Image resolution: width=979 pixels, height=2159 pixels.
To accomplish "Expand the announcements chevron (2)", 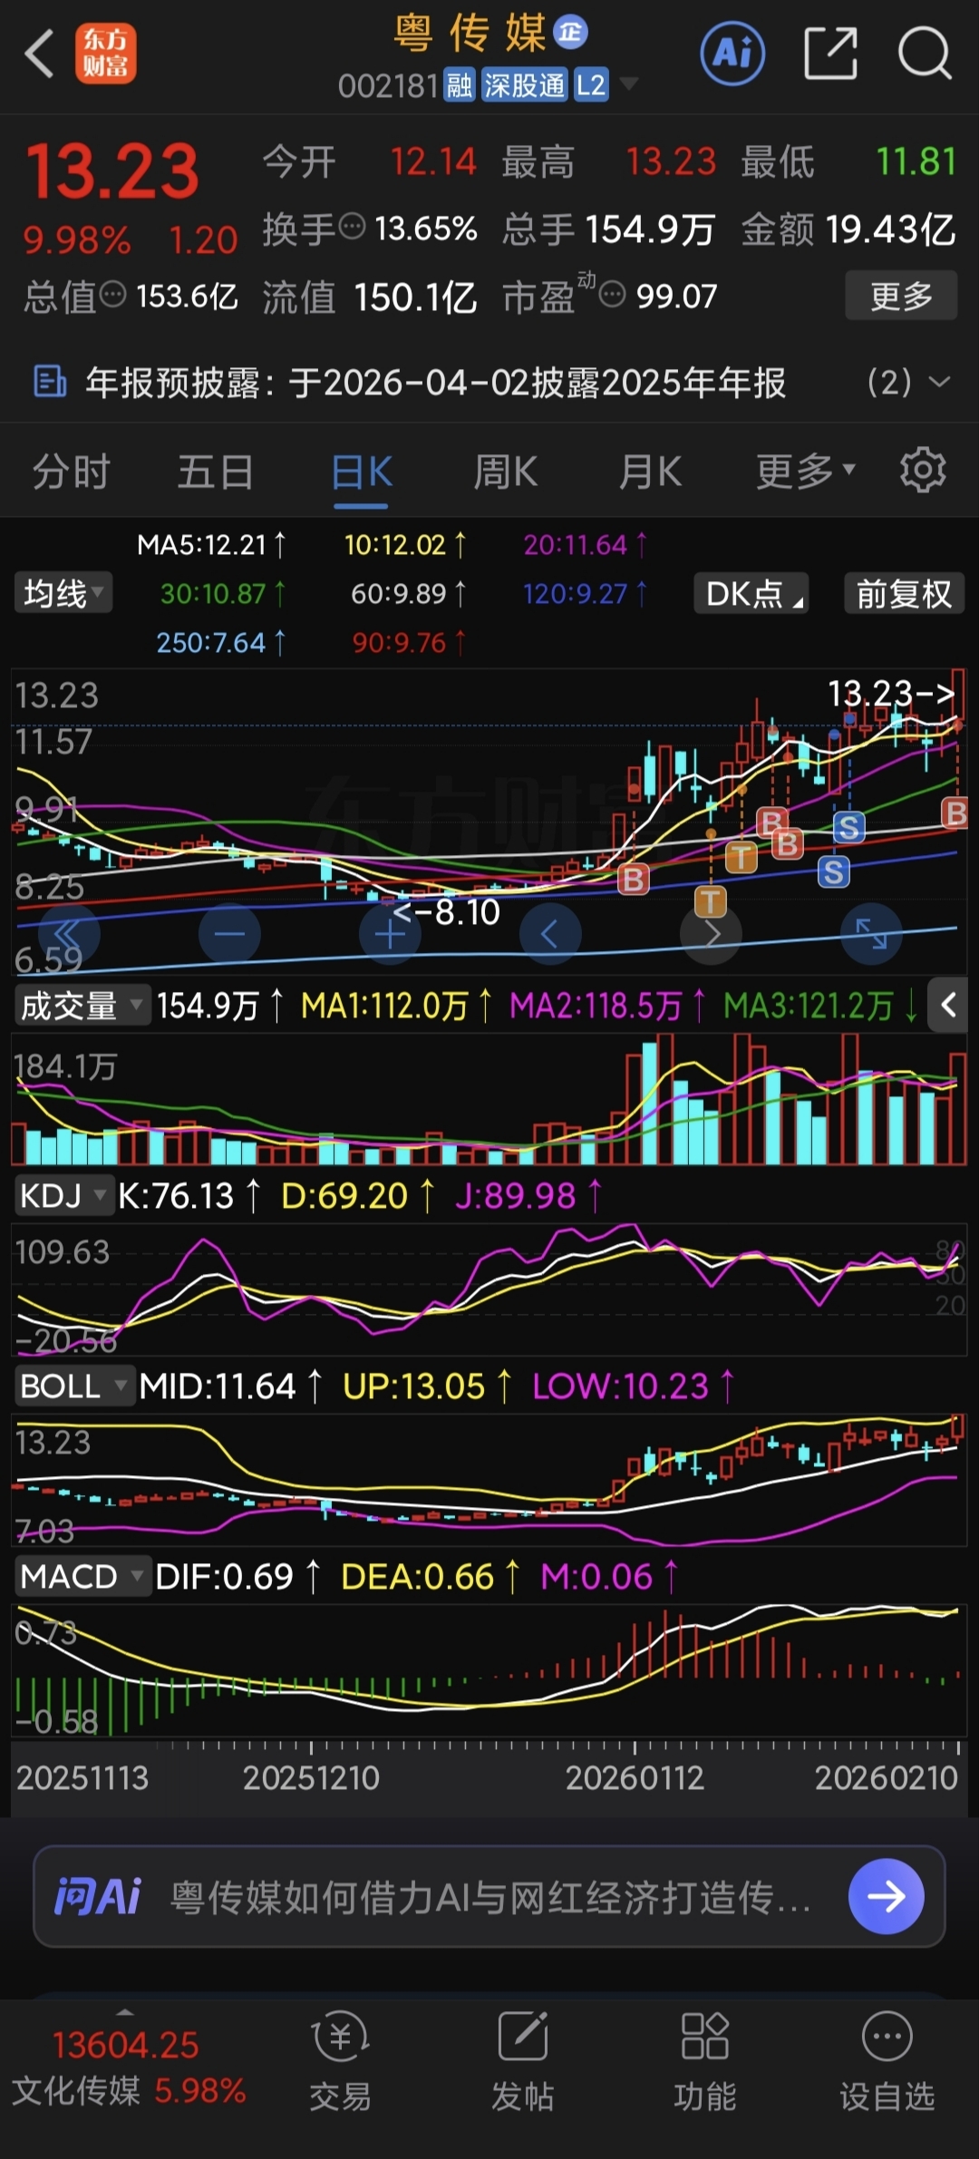I will pyautogui.click(x=940, y=382).
